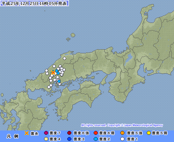Click the 震度7 legend label
The width and height of the screenshot is (174, 142).
(55, 133)
